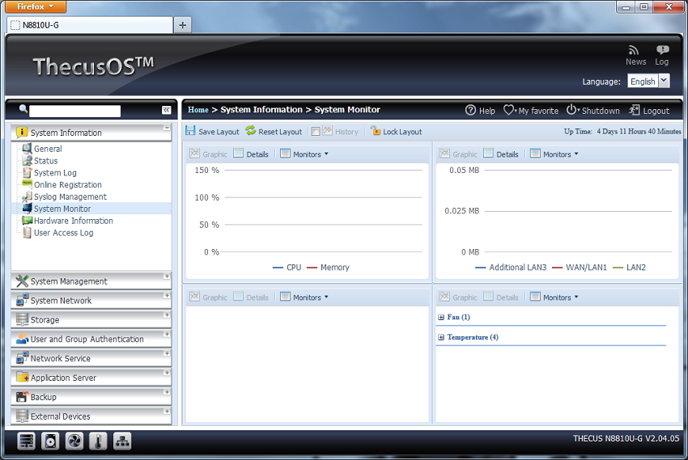This screenshot has height=460, width=688.
Task: Open Monitors dropdown in CPU/Memory panel
Action: pyautogui.click(x=304, y=154)
